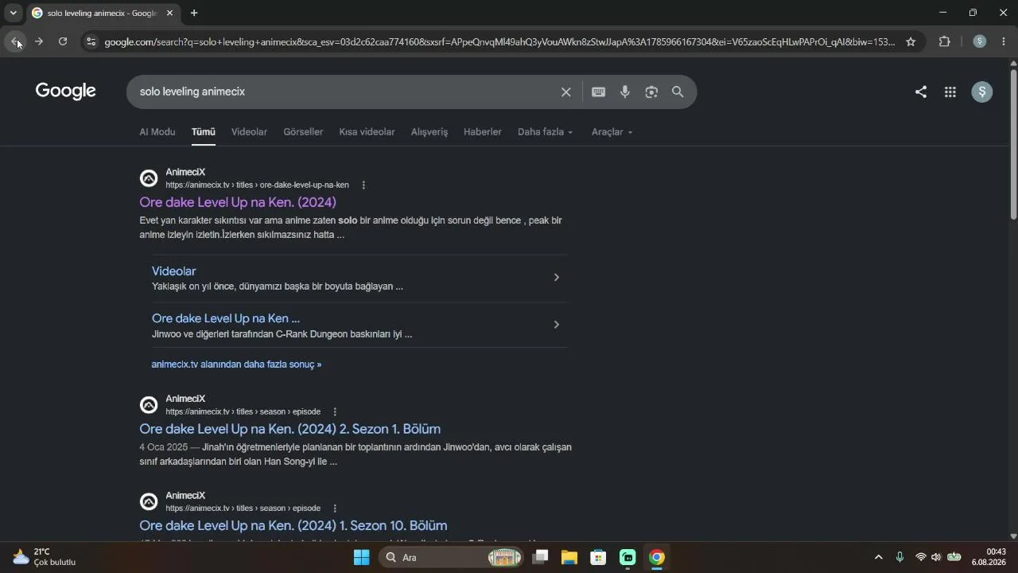The width and height of the screenshot is (1018, 573).
Task: Switch to the Alışveriş tab
Action: [429, 132]
